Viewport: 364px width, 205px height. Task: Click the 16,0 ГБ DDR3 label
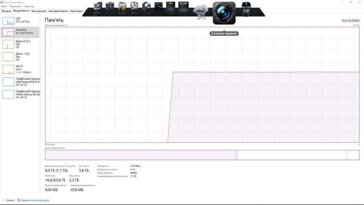[x=350, y=21]
